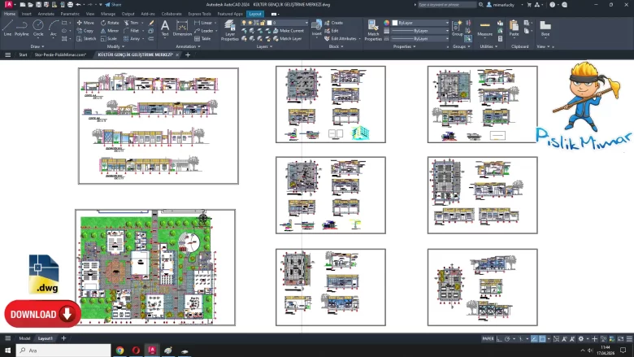Select the Text annotation tool

click(x=165, y=28)
